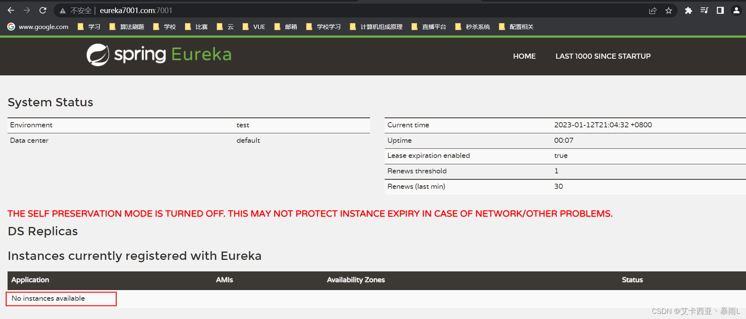Open the 学习 bookmark folder
746x319 pixels.
coord(89,27)
